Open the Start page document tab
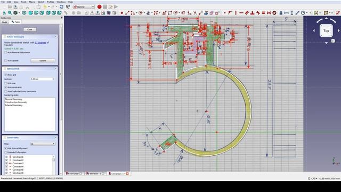341x192 pixels. point(74,173)
